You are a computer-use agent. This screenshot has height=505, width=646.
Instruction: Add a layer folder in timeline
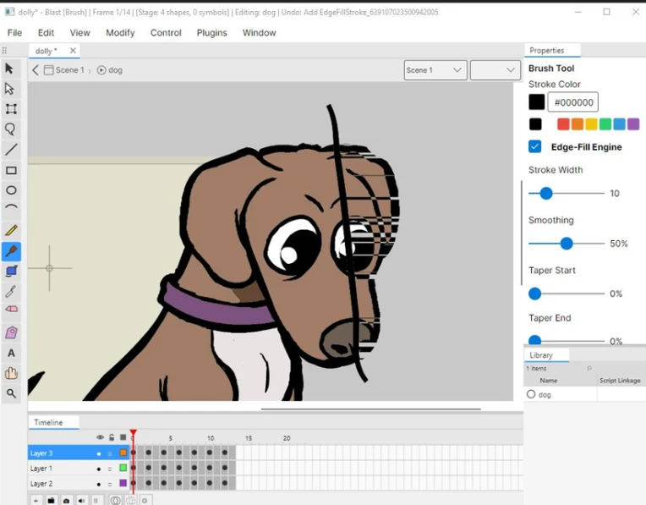coord(51,501)
